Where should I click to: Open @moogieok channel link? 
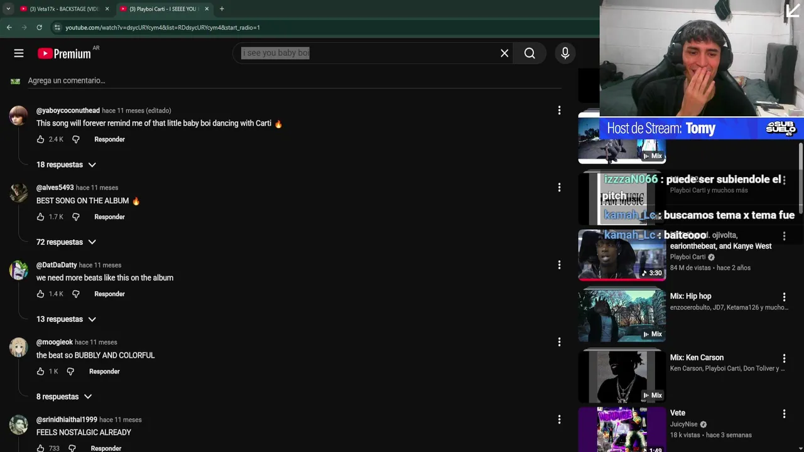click(55, 342)
